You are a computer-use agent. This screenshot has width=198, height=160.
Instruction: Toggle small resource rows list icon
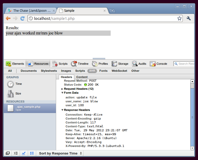point(32,153)
